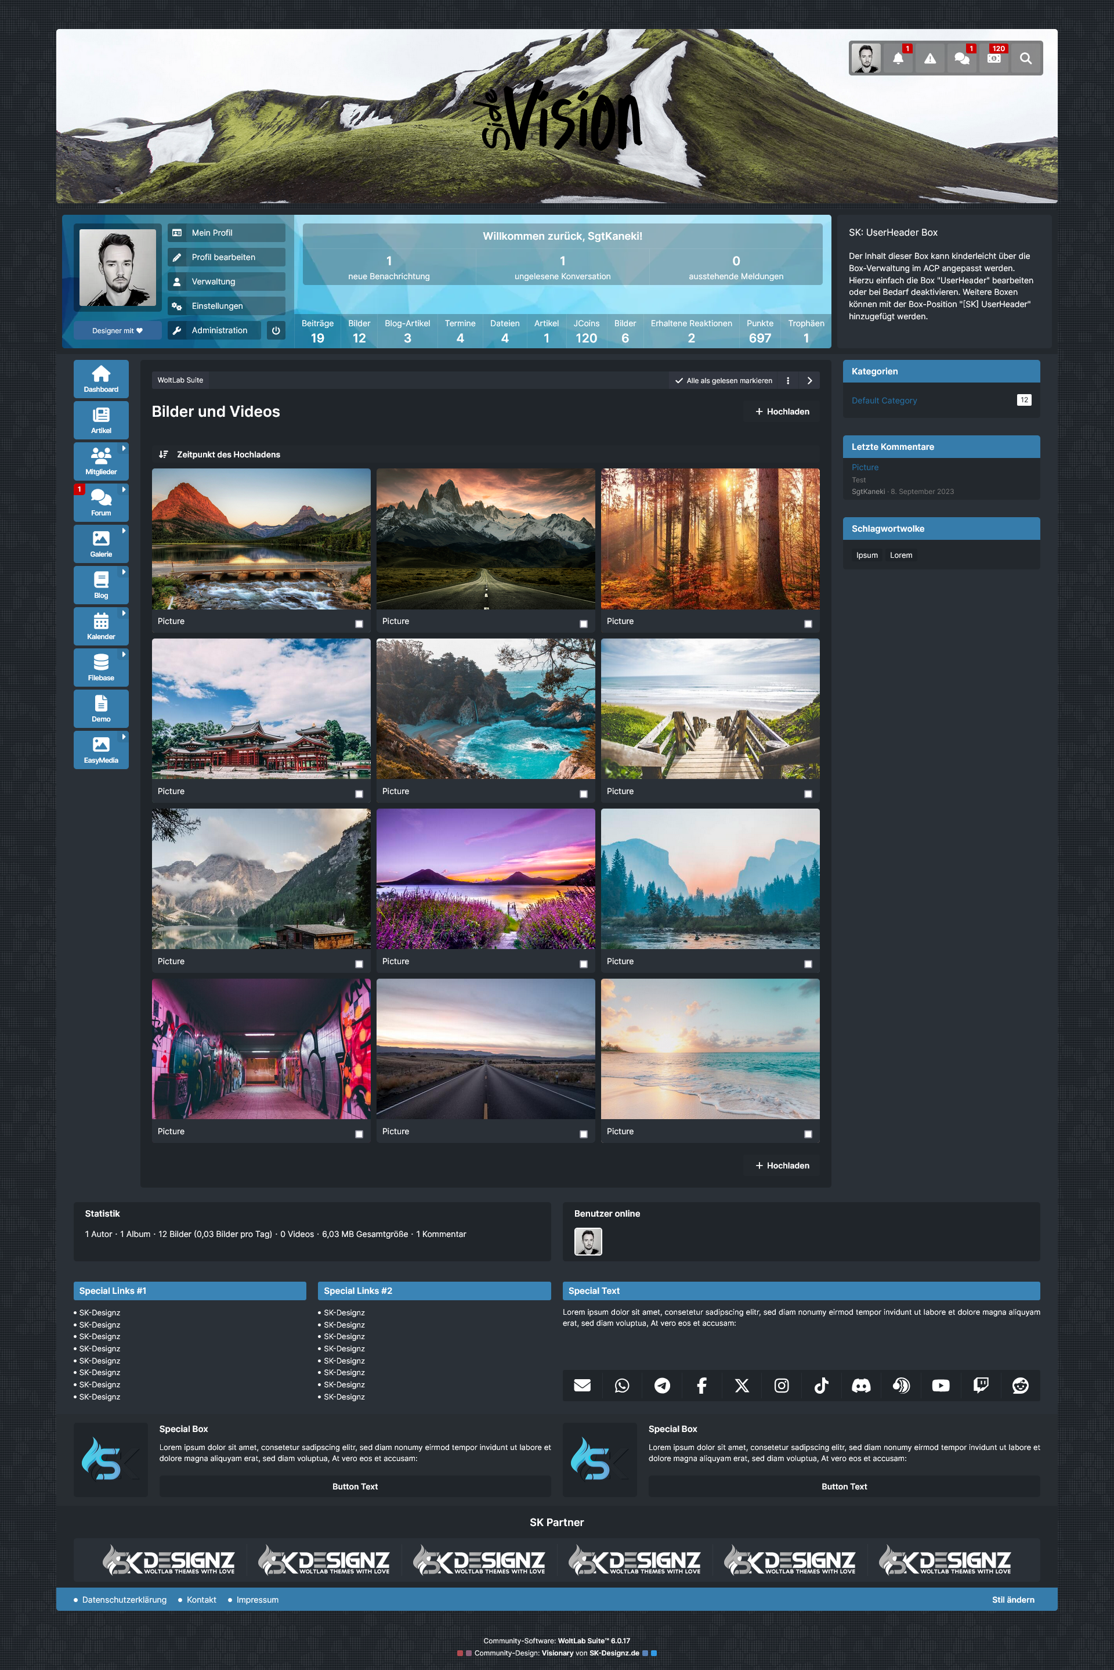Expand the Forum menu arrow
The width and height of the screenshot is (1114, 1670).
tap(124, 490)
